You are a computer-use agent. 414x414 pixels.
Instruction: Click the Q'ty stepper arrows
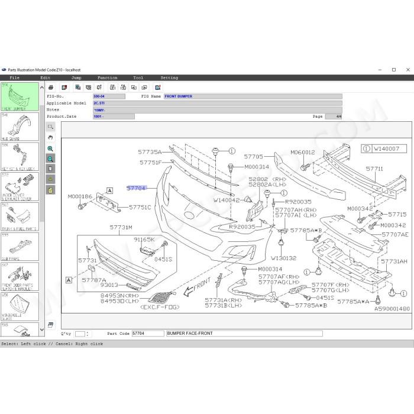[88, 334]
